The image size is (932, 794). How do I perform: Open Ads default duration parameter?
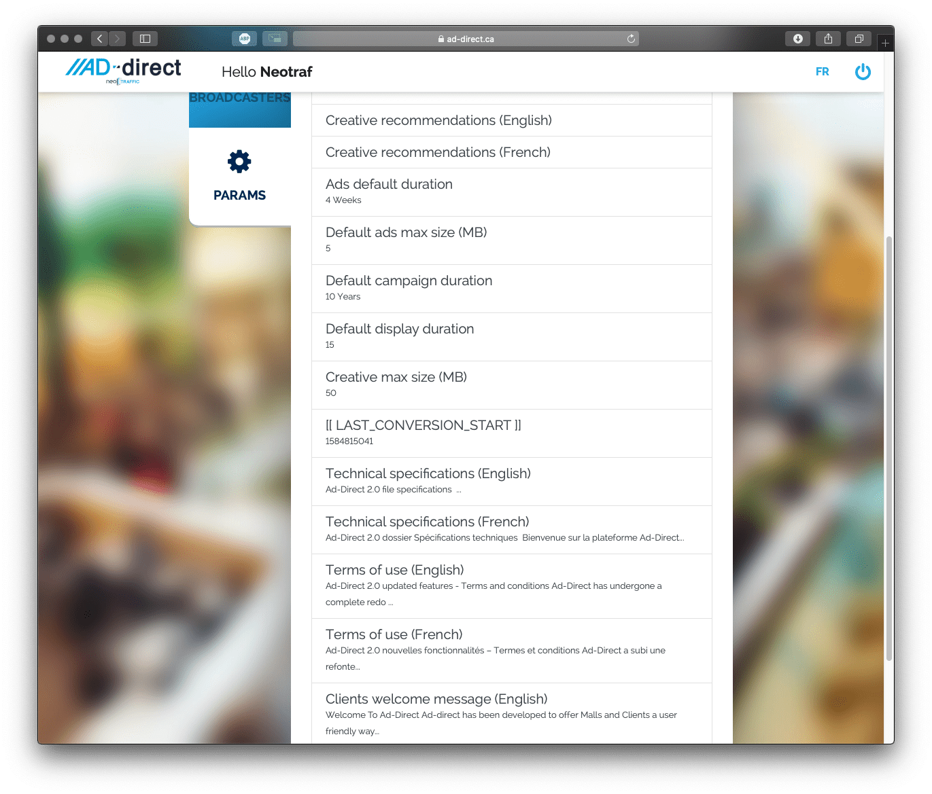click(511, 192)
